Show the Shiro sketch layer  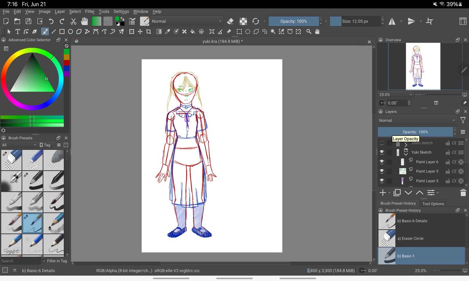tap(382, 143)
